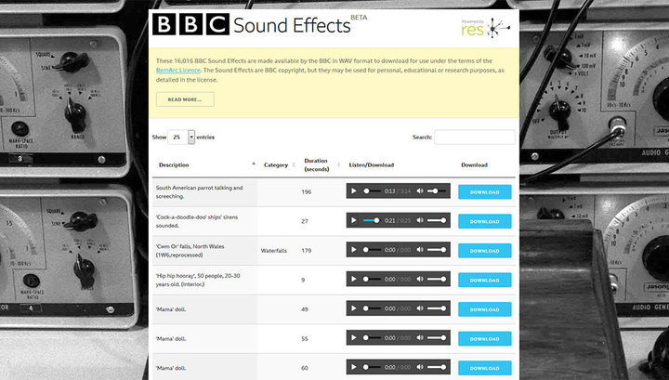Sort by Category column
Viewport: 669px width, 380px height.
(279, 165)
